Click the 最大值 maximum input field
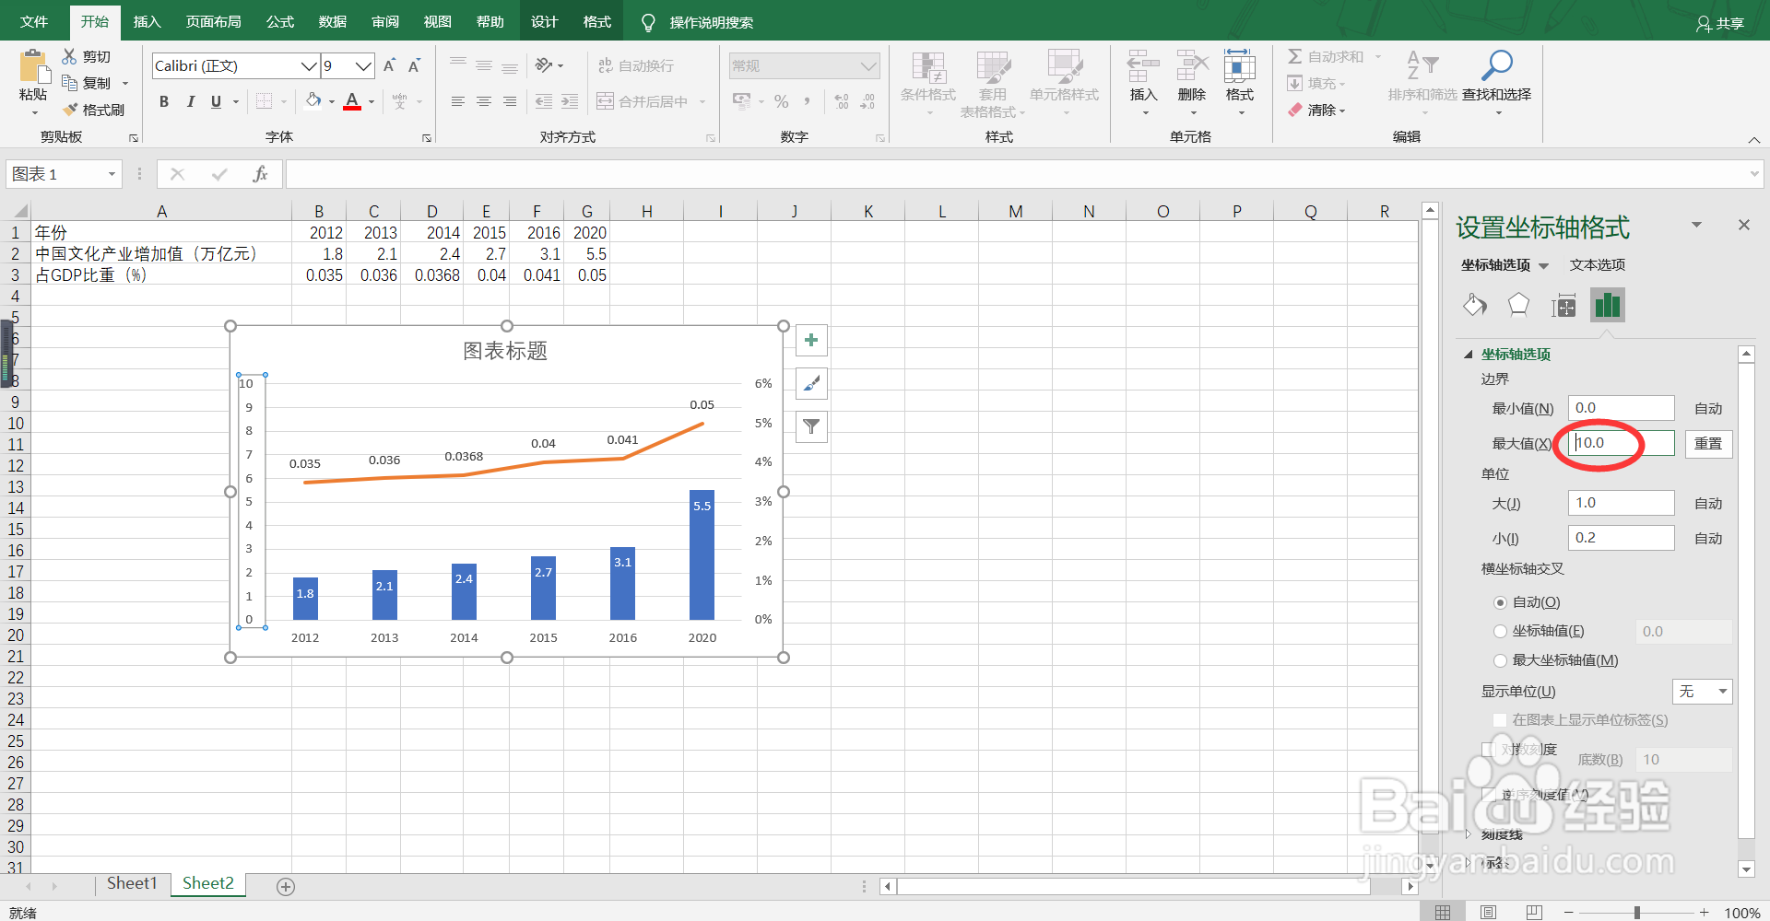This screenshot has width=1770, height=921. click(x=1621, y=443)
